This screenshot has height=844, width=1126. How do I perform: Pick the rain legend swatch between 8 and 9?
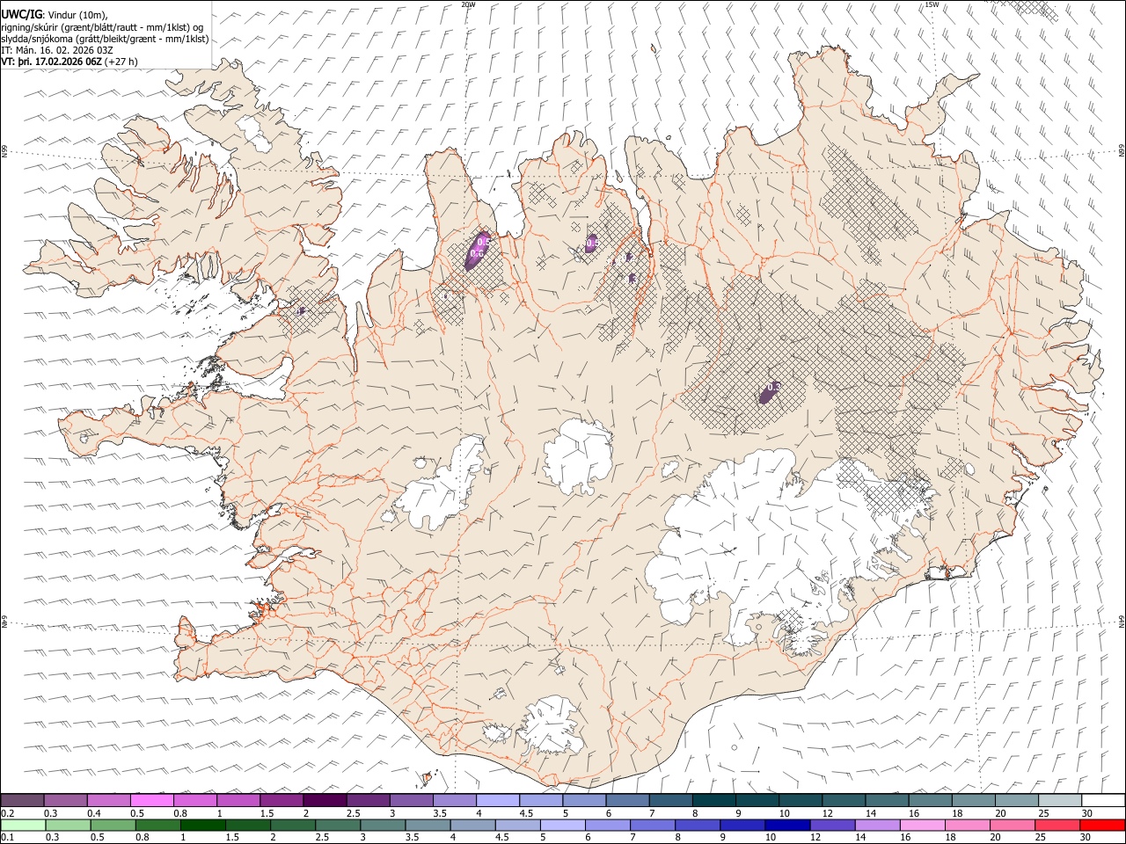tap(698, 825)
